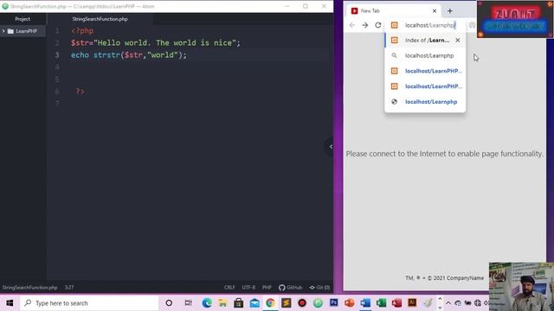Select the last localhost/Learnphp globe suggestion
Image resolution: width=554 pixels, height=311 pixels.
point(425,102)
